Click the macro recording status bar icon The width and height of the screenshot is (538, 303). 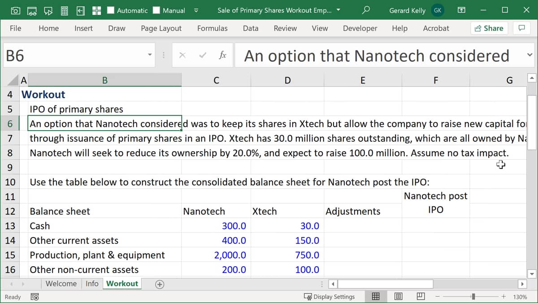coord(34,297)
